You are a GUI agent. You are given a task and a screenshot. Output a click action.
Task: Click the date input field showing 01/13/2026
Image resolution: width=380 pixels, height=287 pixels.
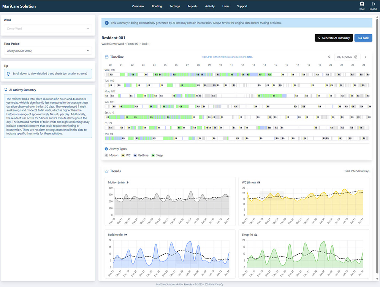click(344, 57)
